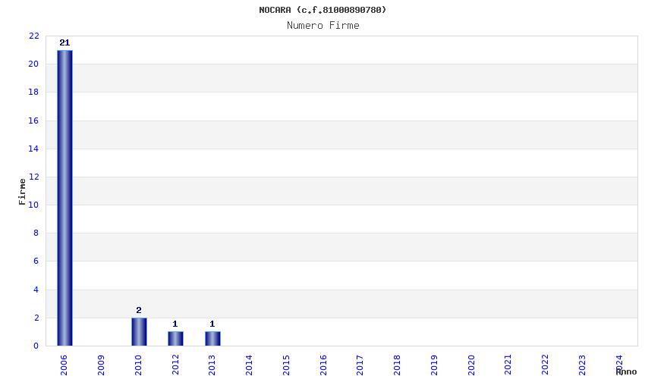Click y-axis tick value 22
Screen dimensions: 645x379
33,36
